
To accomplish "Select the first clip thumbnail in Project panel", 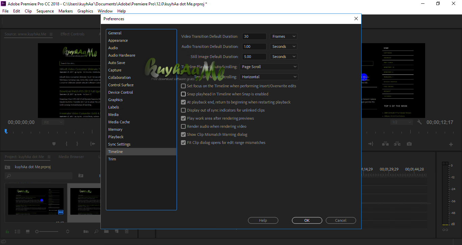I will (36, 202).
